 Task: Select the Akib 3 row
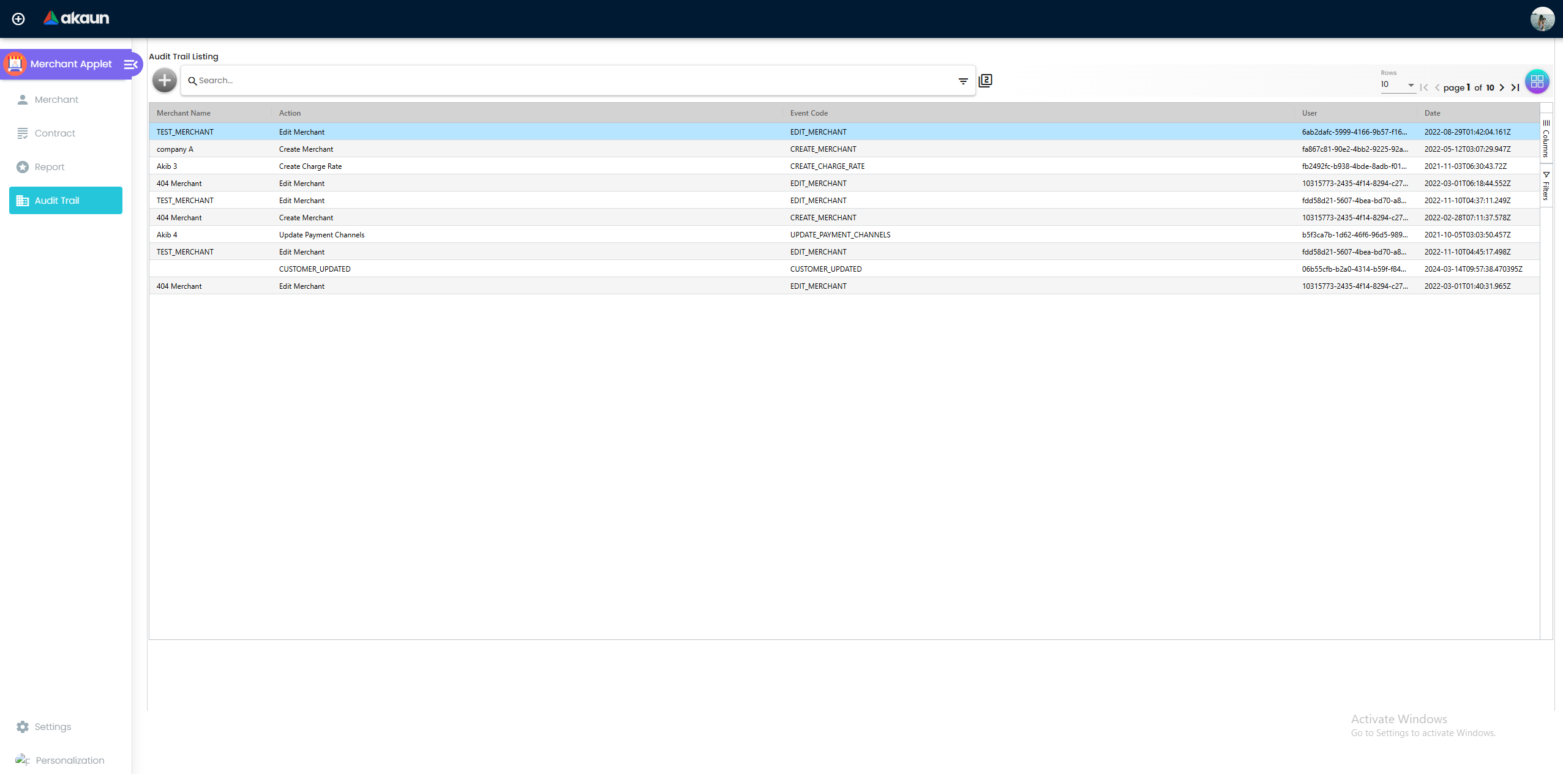pyautogui.click(x=844, y=166)
